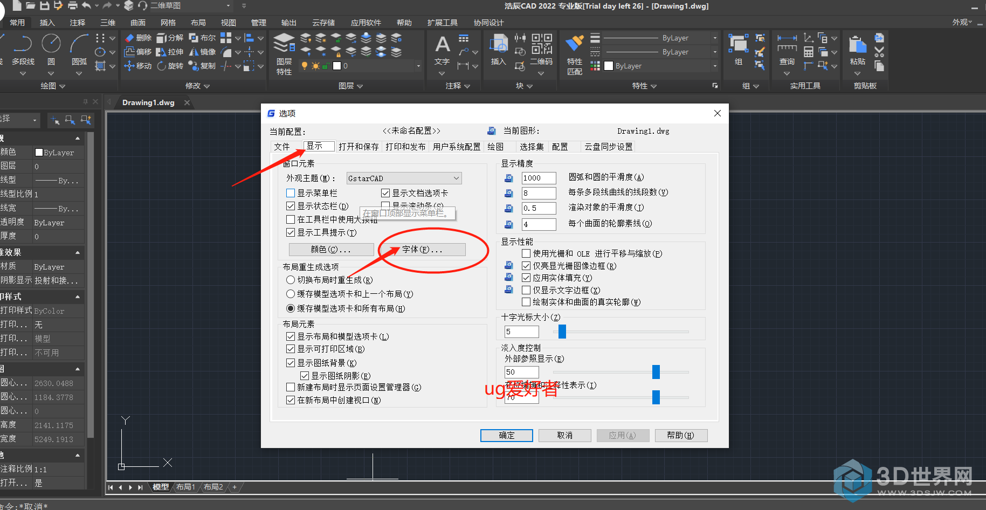Uncheck 显示文档选项卡 checkbox

(x=385, y=193)
